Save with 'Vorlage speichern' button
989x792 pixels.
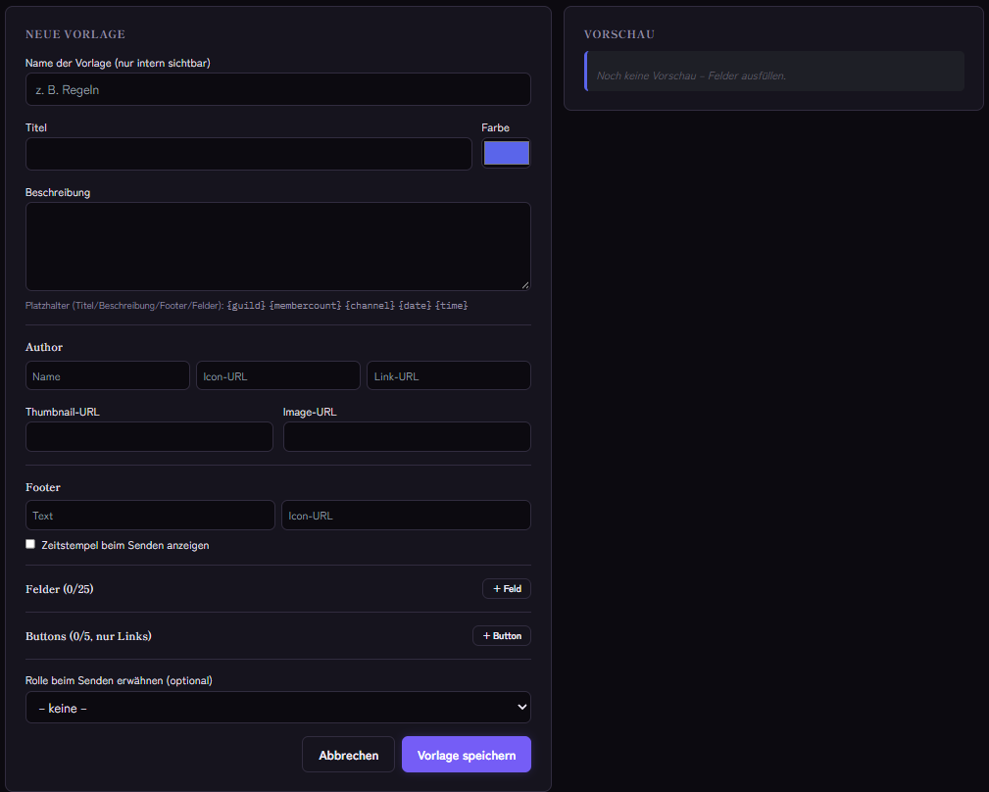[467, 755]
